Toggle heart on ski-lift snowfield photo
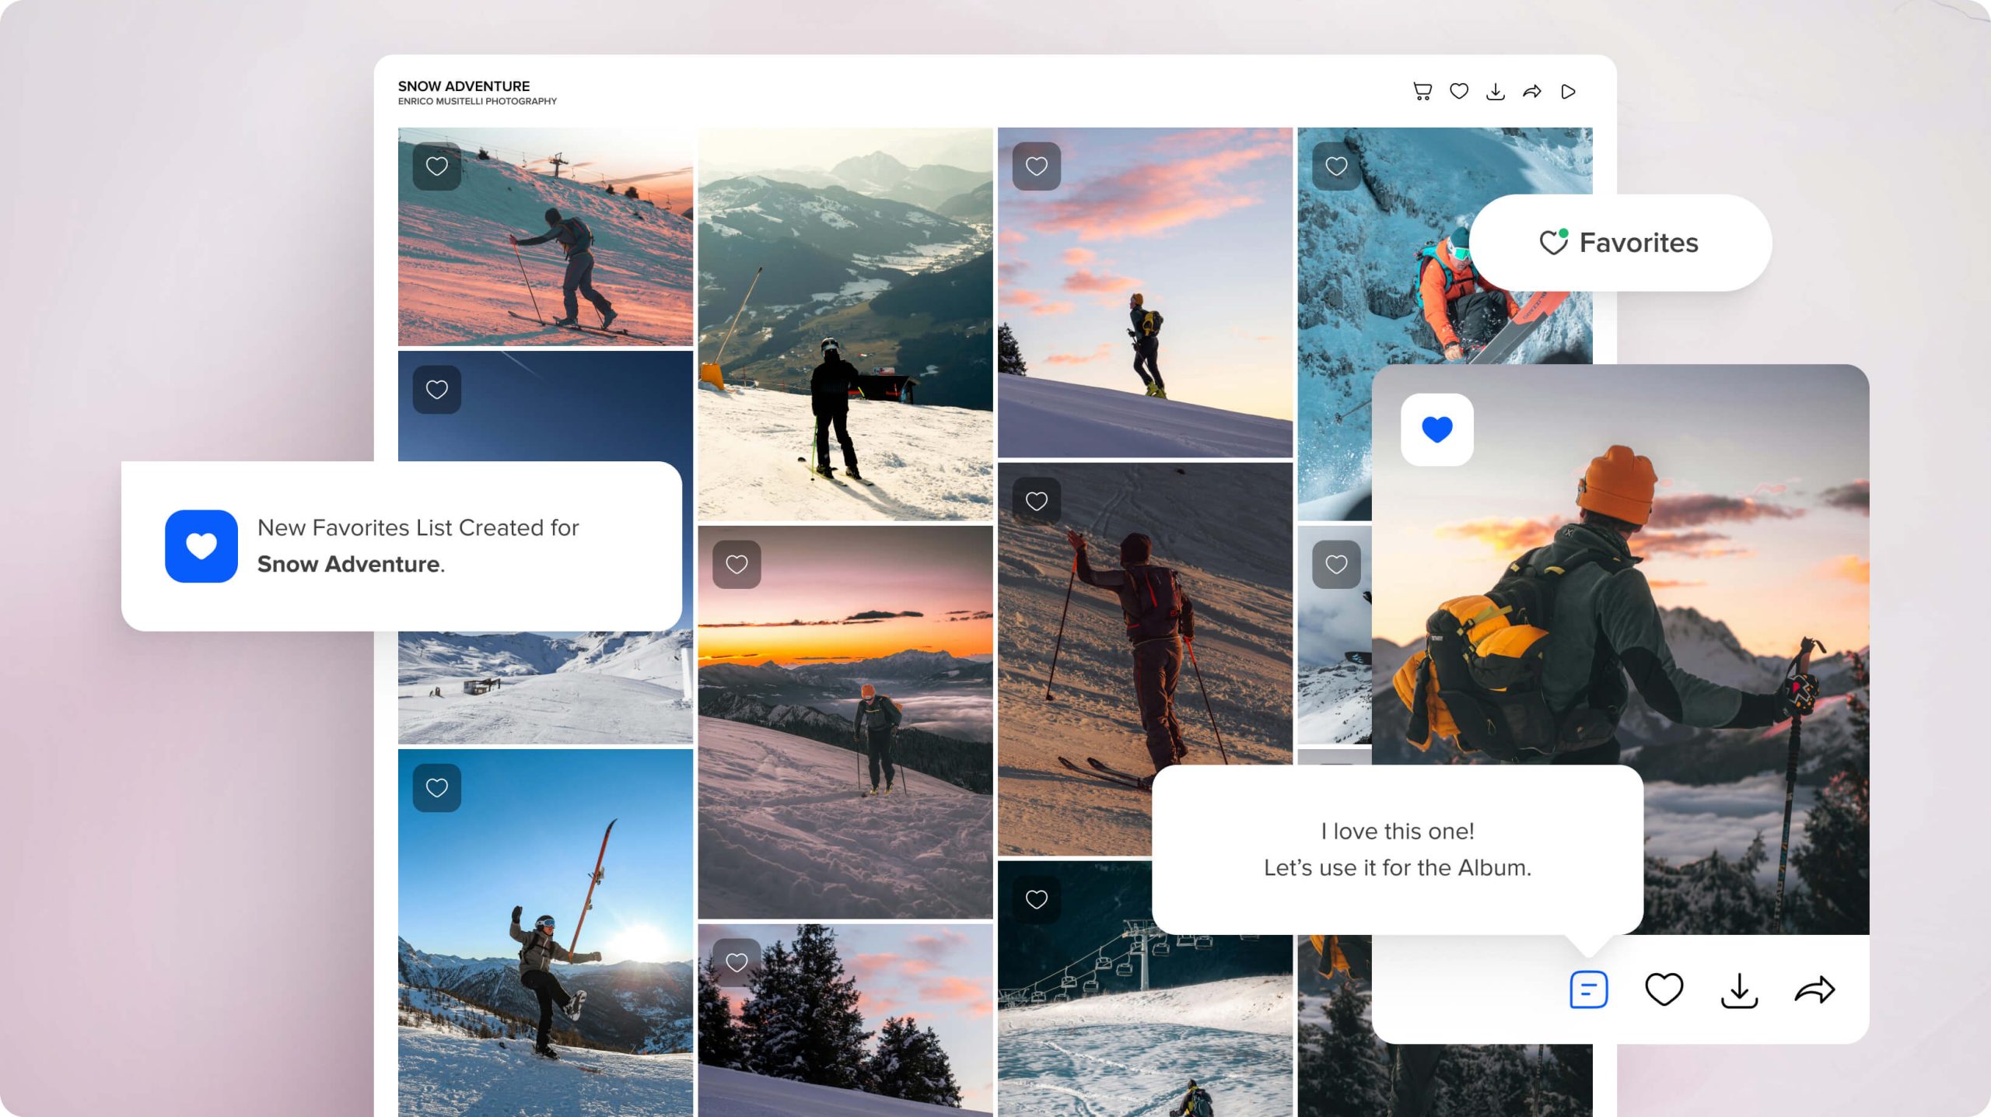The image size is (1991, 1117). [1036, 899]
